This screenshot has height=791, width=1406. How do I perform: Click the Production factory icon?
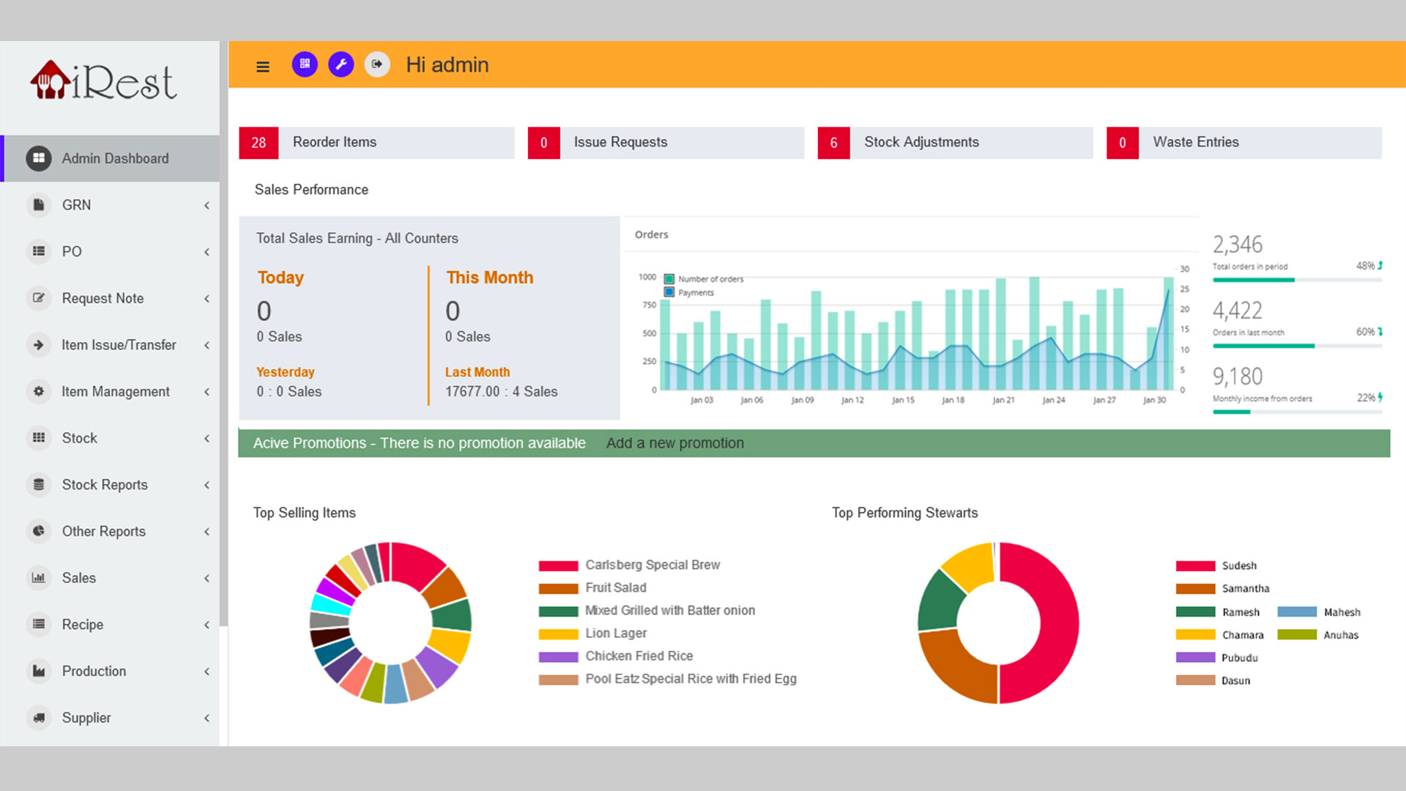point(39,671)
